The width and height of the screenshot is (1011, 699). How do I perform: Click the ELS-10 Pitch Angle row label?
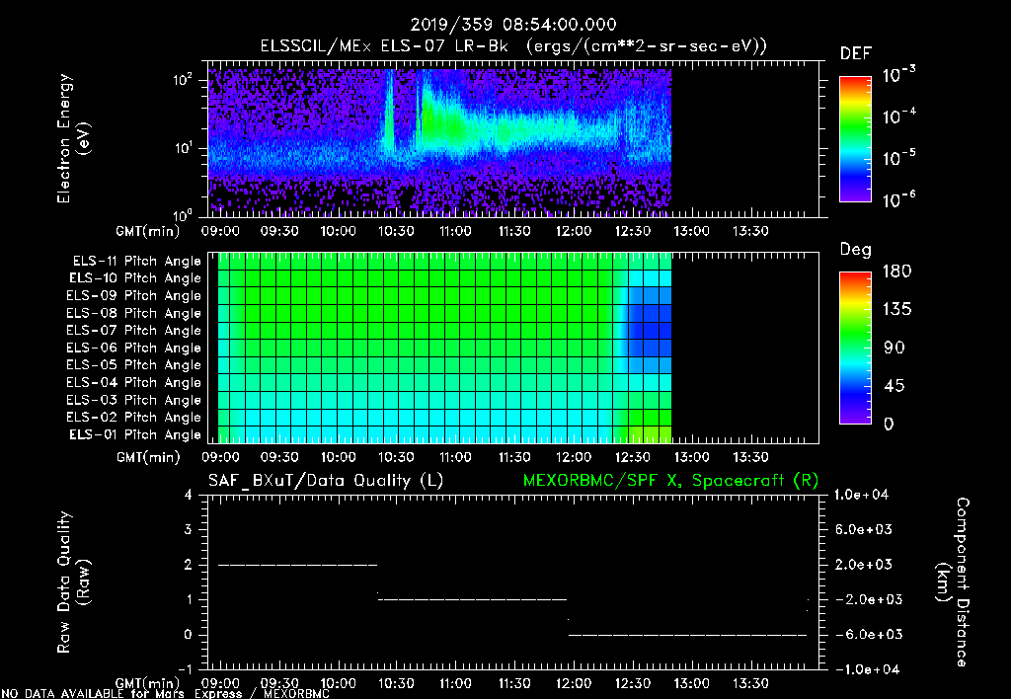click(x=135, y=278)
